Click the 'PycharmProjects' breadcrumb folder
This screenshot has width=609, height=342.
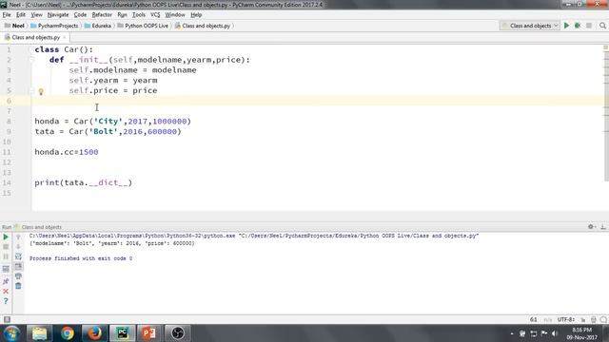click(54, 26)
